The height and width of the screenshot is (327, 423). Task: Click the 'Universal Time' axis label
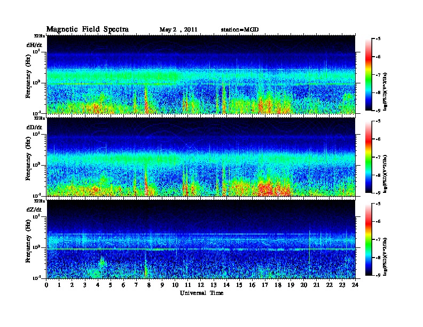coord(201,293)
